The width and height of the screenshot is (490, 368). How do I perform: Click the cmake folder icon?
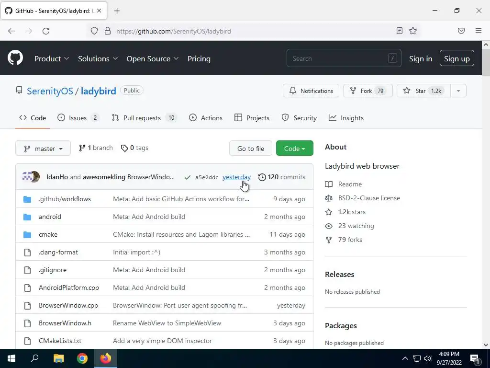click(27, 234)
